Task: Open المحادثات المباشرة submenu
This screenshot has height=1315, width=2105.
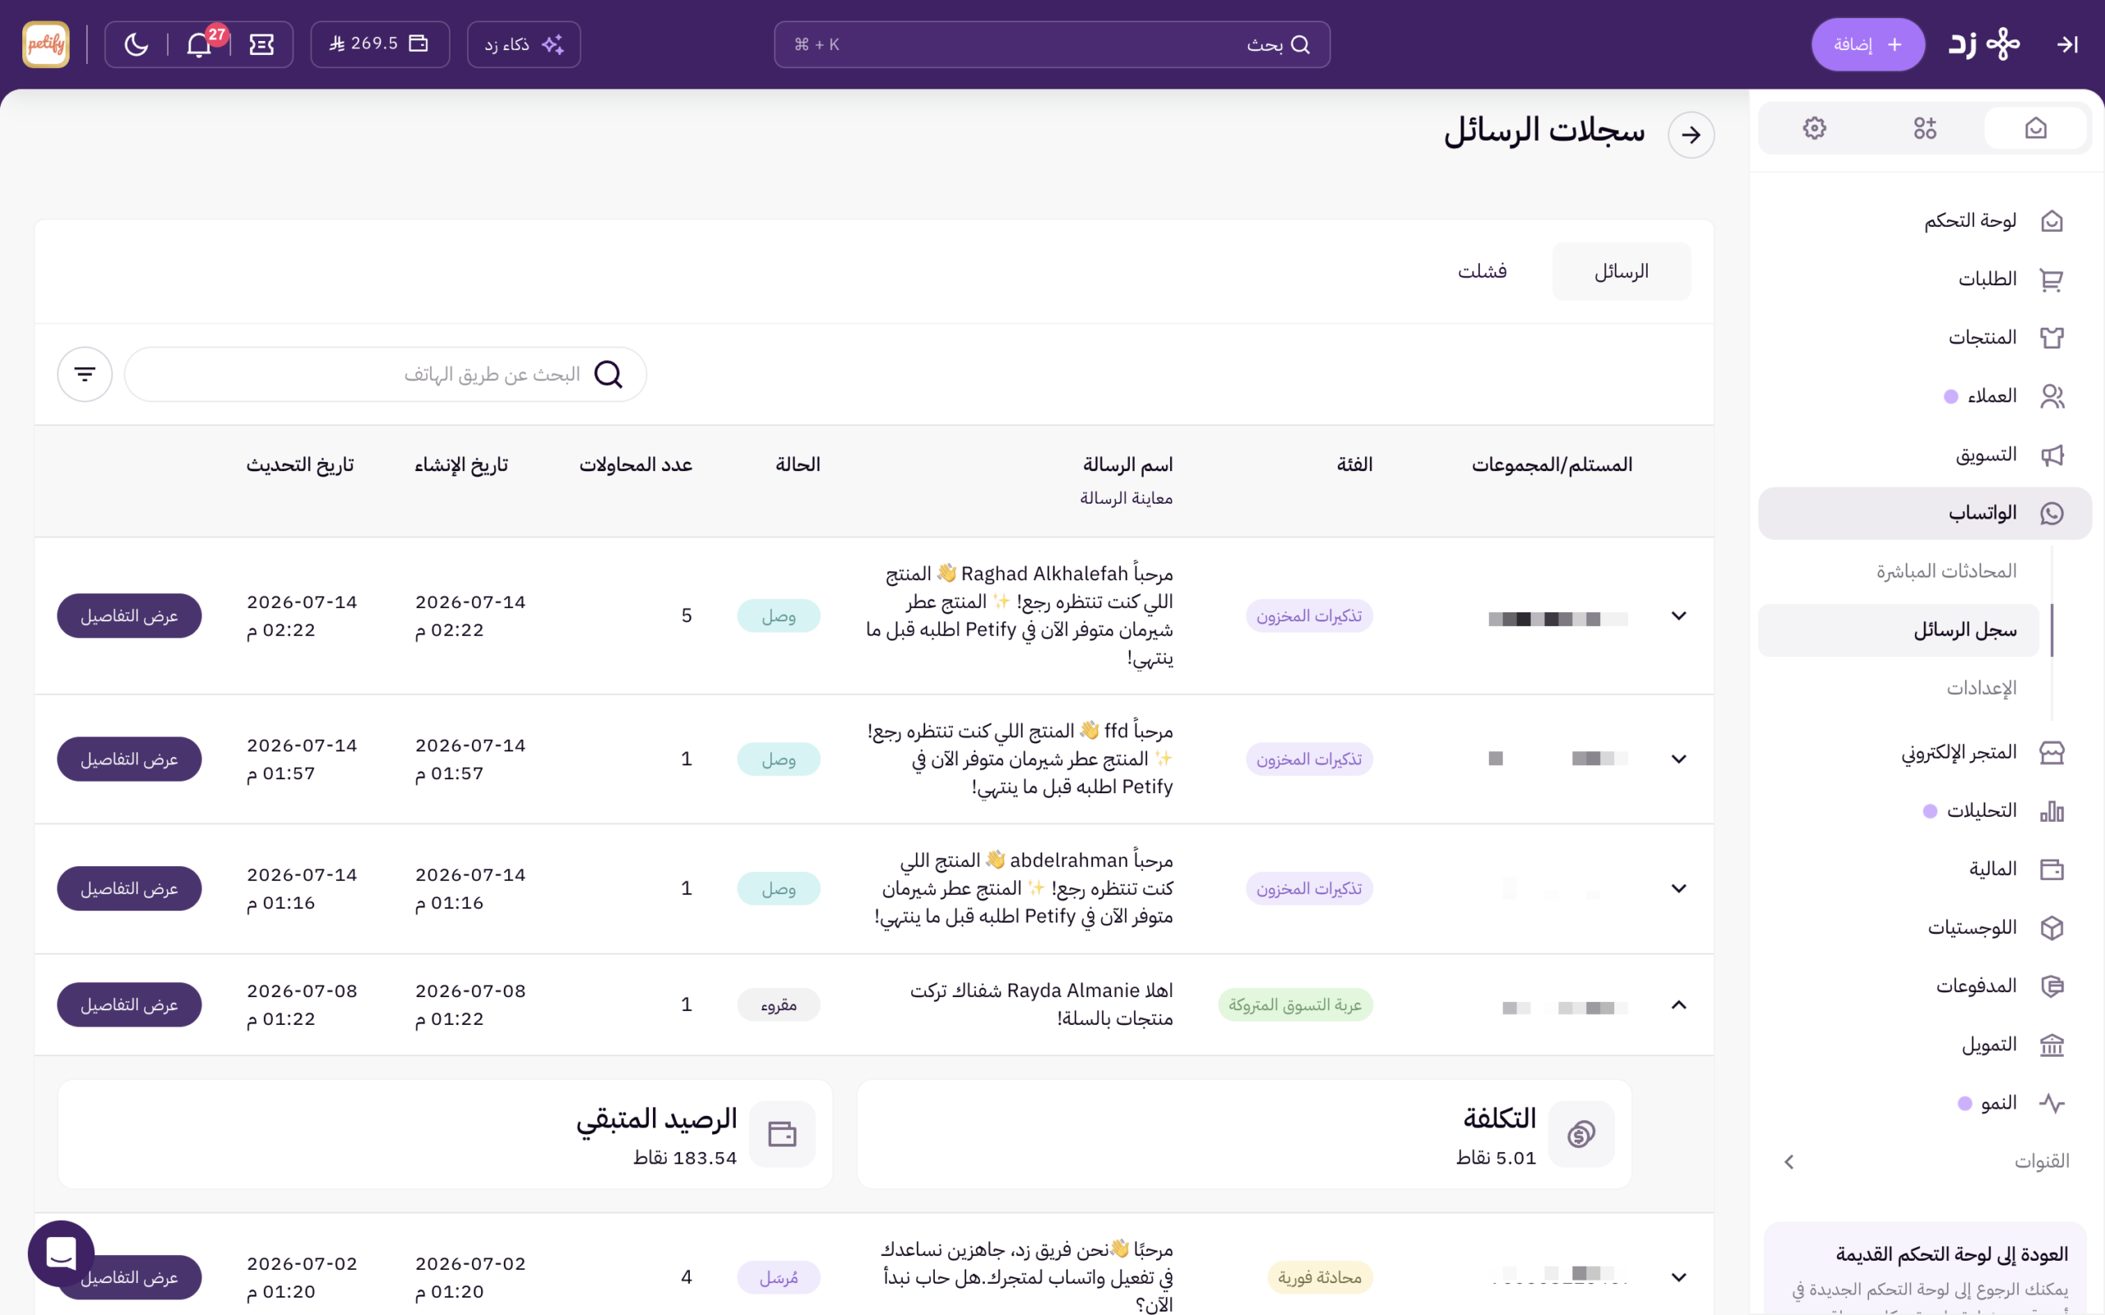Action: pos(1945,571)
